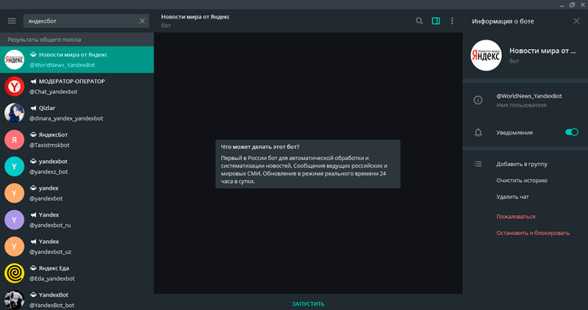Choose Удалить чат
Image resolution: width=588 pixels, height=310 pixels.
coord(512,197)
